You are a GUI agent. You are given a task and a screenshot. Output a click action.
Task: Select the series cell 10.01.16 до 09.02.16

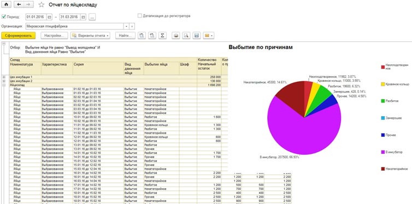pos(98,117)
